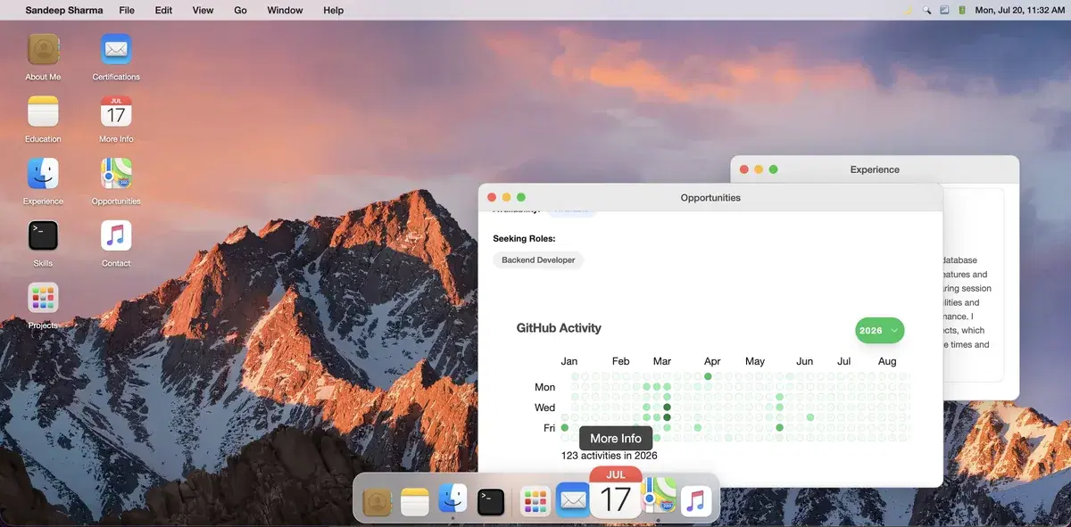
Task: Click the Fri row label in the activity chart
Action: tap(549, 428)
